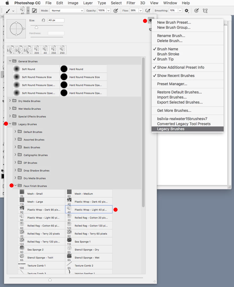Click the brush angle and roundness preview

16,28
